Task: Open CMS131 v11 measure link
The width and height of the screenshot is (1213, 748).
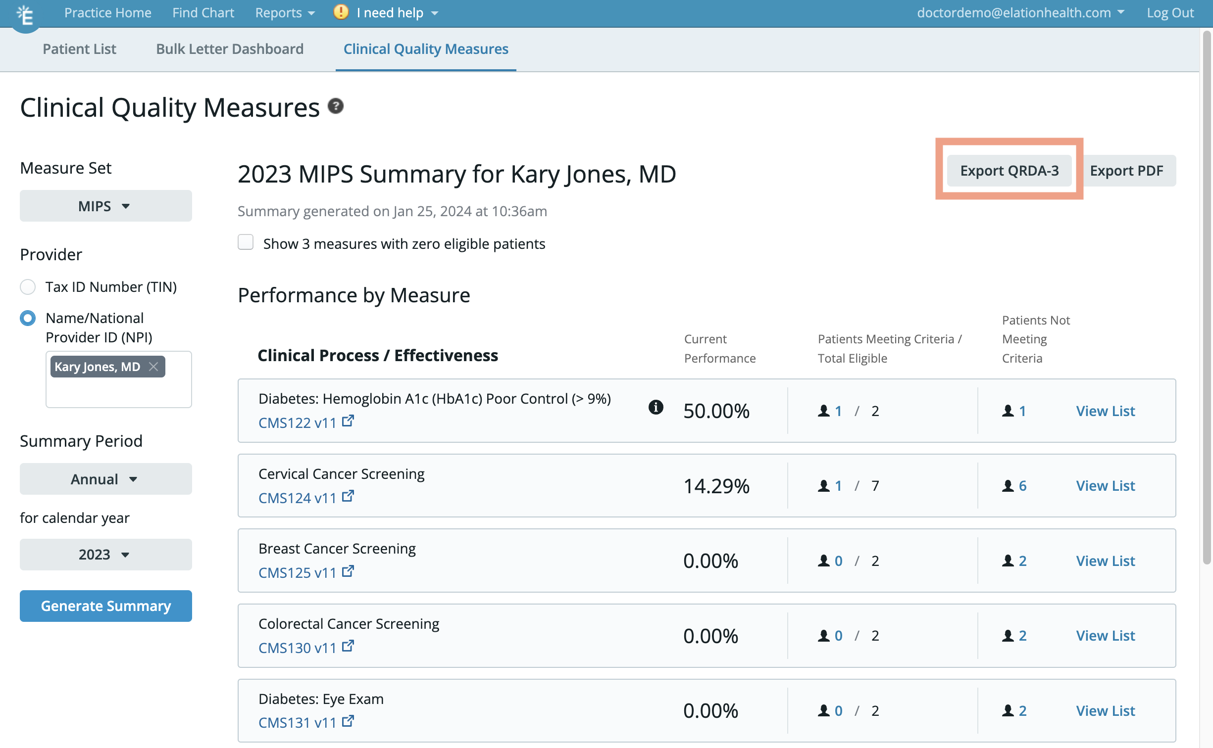Action: pos(297,722)
